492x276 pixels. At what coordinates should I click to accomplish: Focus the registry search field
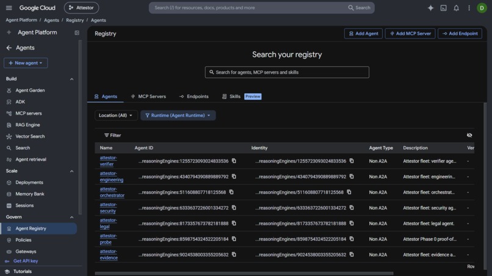tap(287, 73)
